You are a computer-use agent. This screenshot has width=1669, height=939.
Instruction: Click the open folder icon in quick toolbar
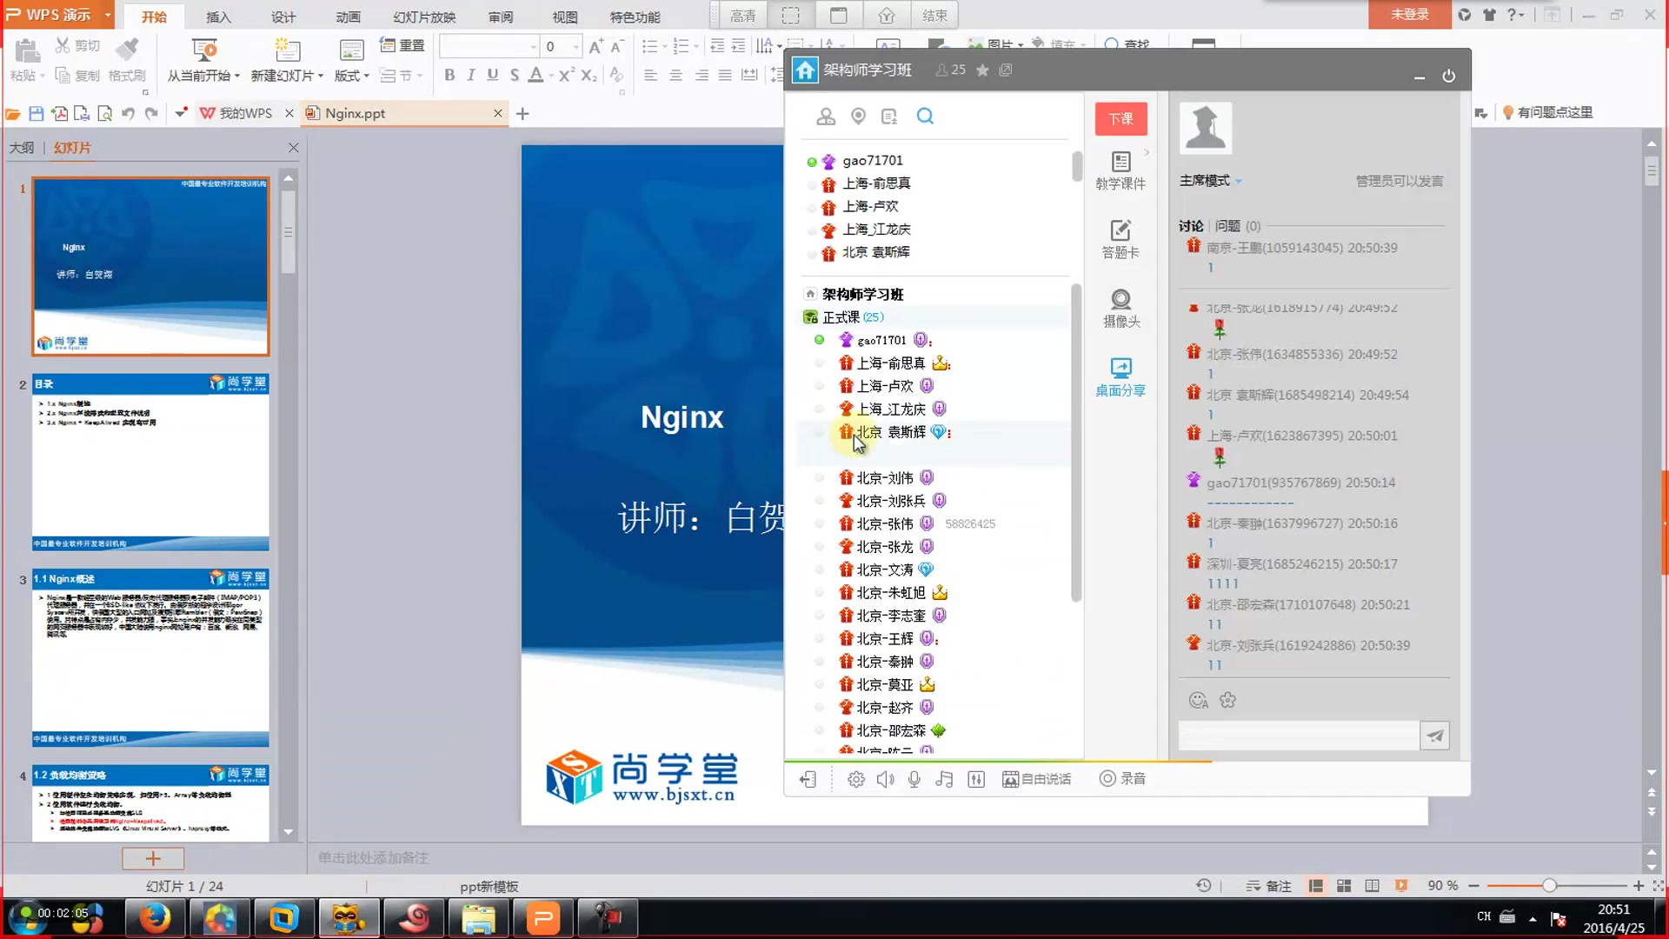pos(13,113)
